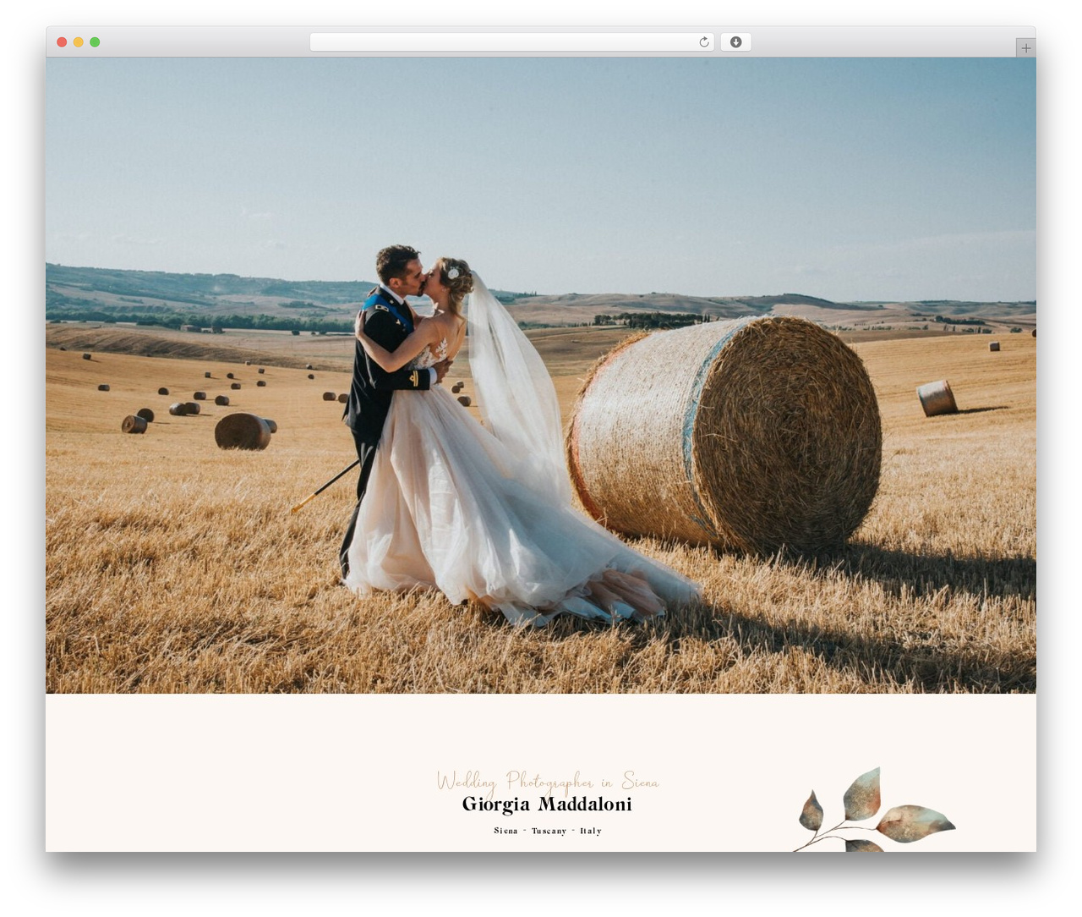The image size is (1082, 917).
Task: Add a new tab with plus button
Action: (x=1025, y=48)
